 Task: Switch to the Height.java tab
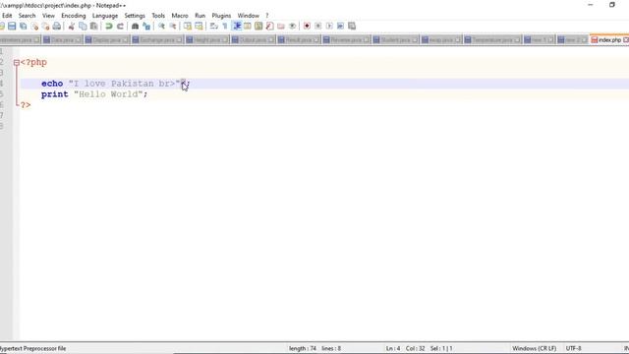(206, 40)
